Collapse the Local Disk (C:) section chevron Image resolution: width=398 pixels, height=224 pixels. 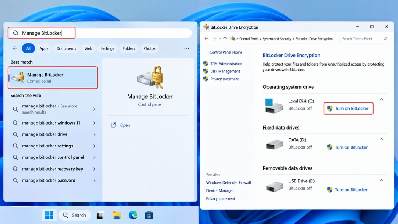(x=381, y=99)
